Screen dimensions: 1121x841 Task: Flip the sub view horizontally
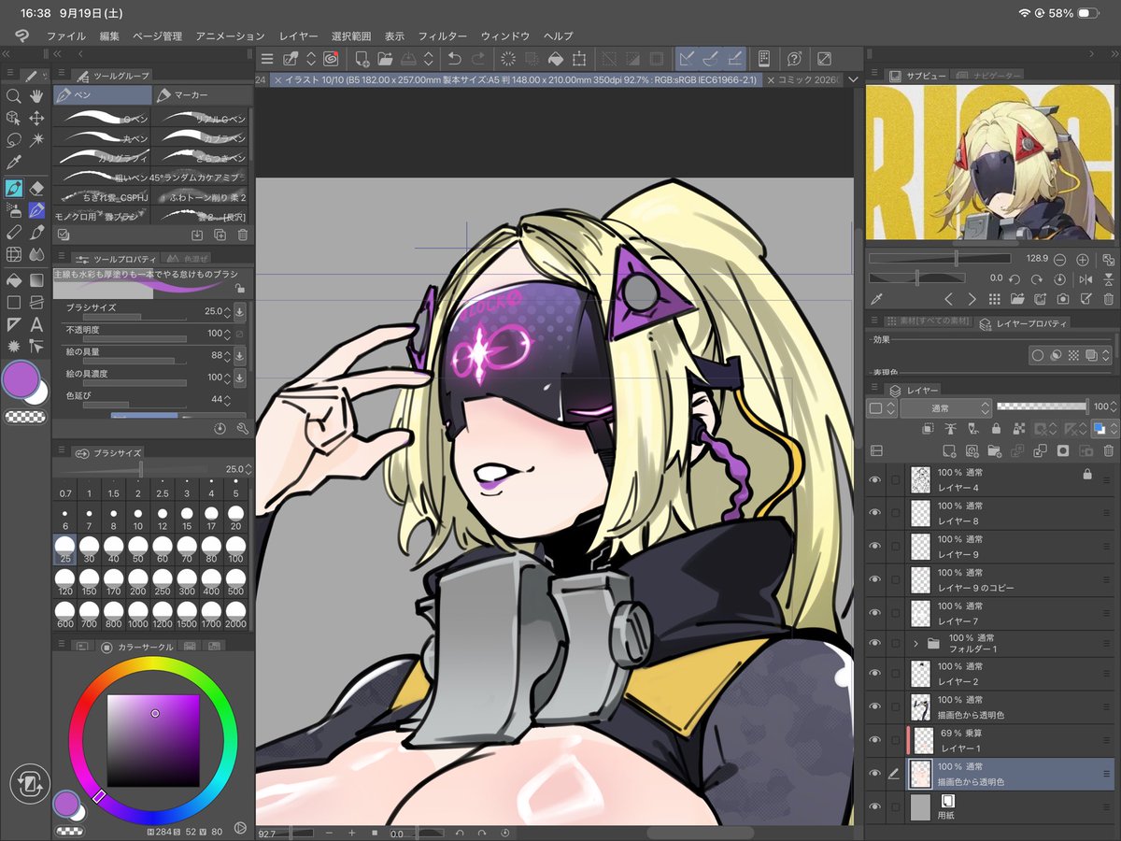coord(1086,279)
